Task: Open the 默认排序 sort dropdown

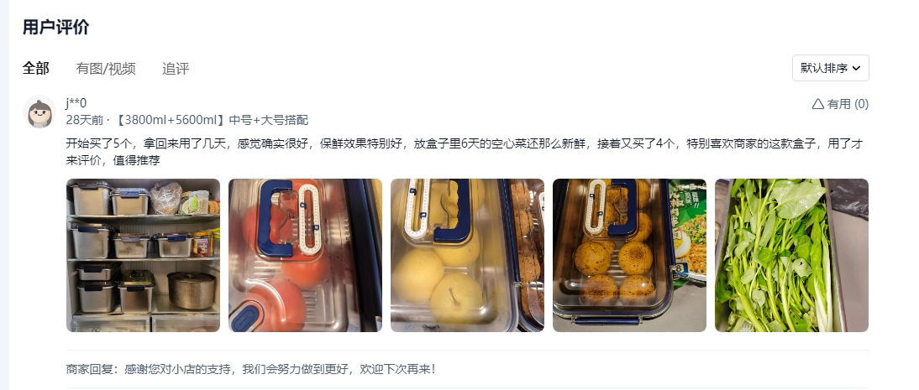Action: 830,68
